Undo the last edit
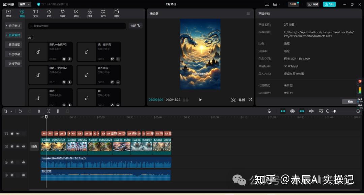This screenshot has width=364, height=195. tap(20, 111)
